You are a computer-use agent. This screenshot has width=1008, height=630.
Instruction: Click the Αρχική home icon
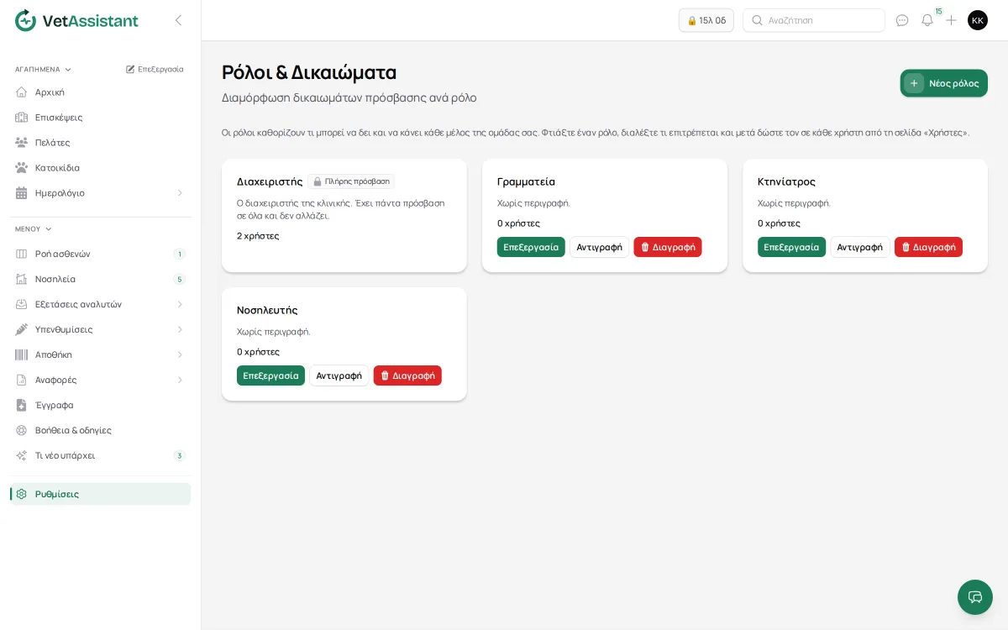point(22,92)
